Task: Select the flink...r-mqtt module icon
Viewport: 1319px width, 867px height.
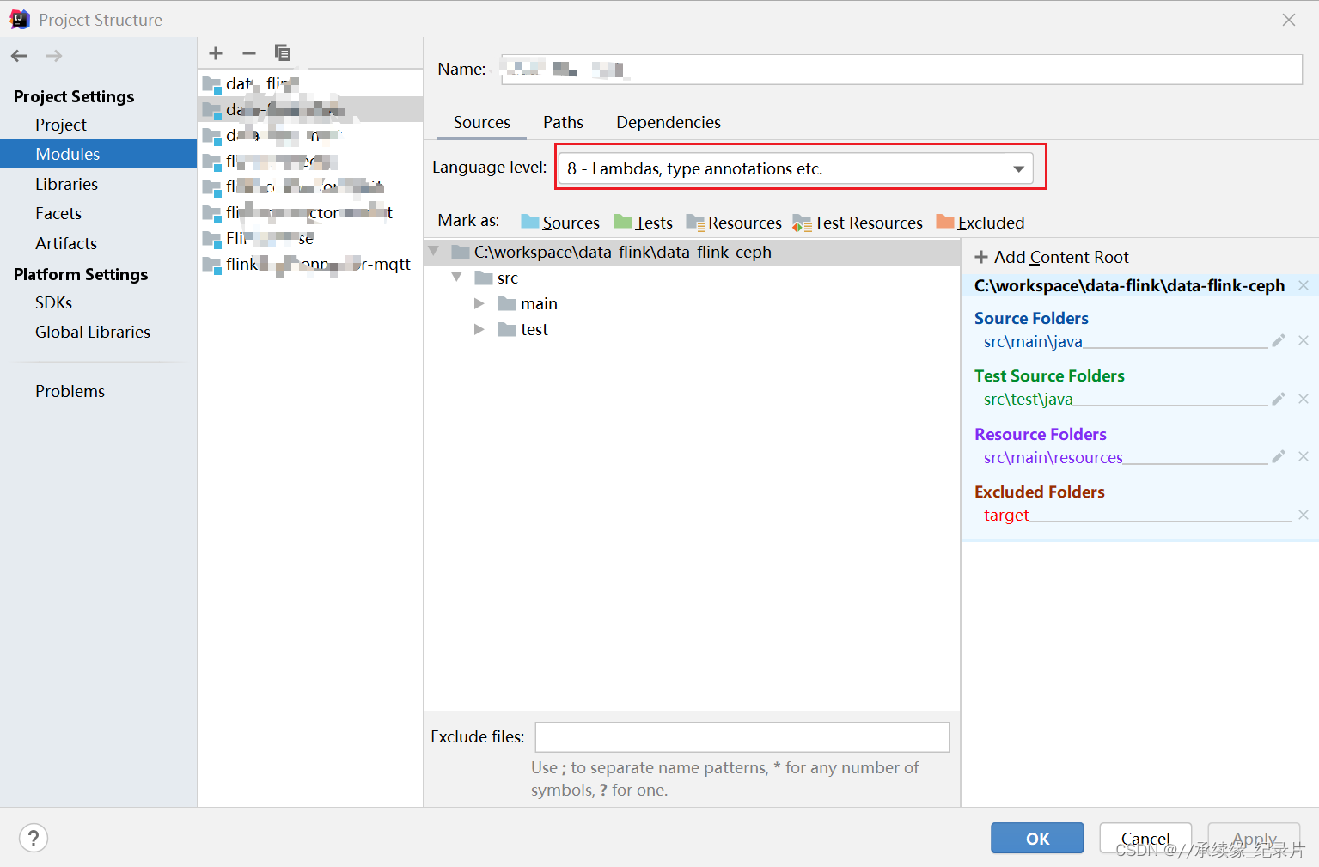Action: point(212,265)
